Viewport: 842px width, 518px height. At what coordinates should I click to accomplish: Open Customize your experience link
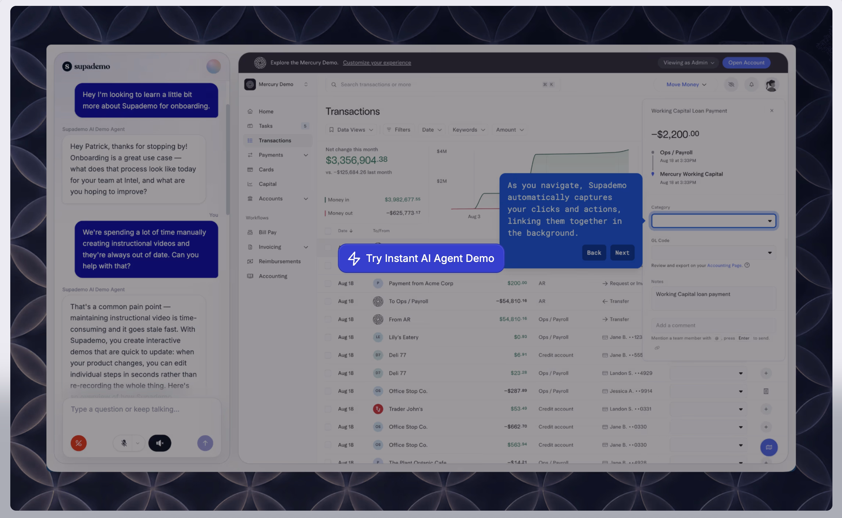377,62
